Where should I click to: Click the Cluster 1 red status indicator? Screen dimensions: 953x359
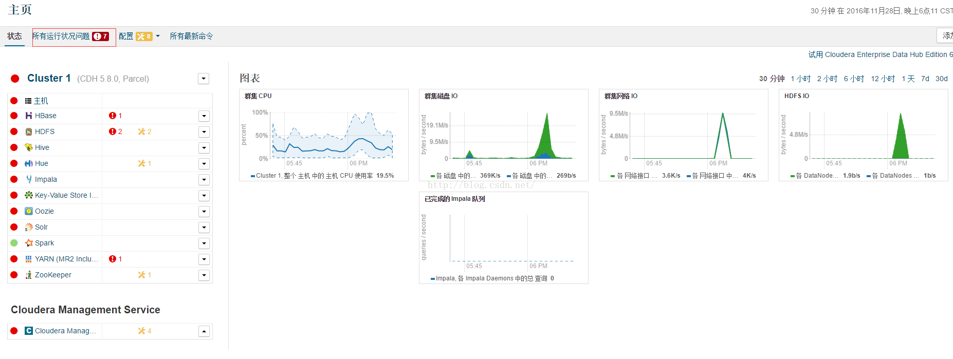15,79
